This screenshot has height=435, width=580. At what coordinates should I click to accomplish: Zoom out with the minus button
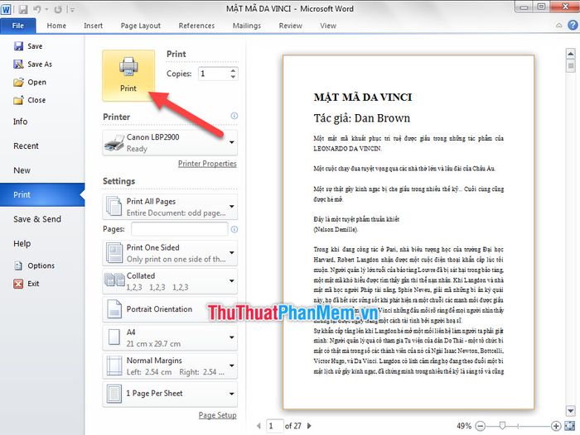(x=480, y=426)
